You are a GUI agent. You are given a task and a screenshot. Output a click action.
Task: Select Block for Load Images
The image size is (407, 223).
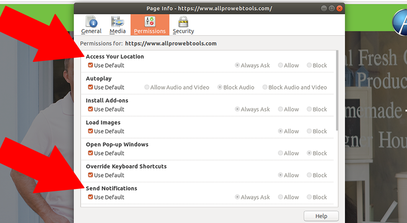309,131
